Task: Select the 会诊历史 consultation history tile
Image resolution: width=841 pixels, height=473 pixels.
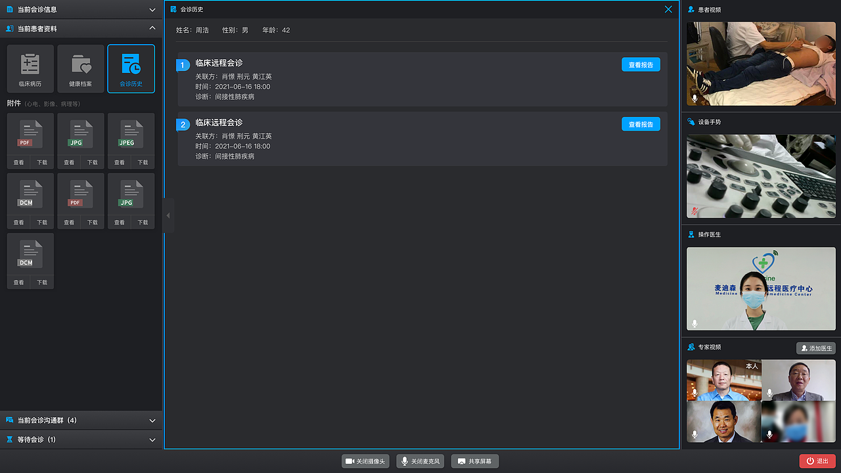Action: [x=131, y=68]
